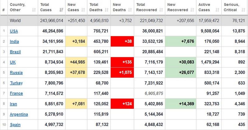Select Argentina total cases 5,278,910

pyautogui.click(x=54, y=114)
